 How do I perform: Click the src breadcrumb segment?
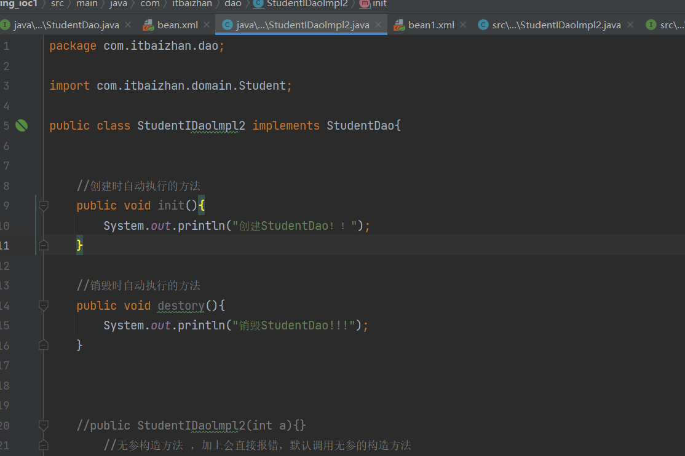[x=57, y=4]
